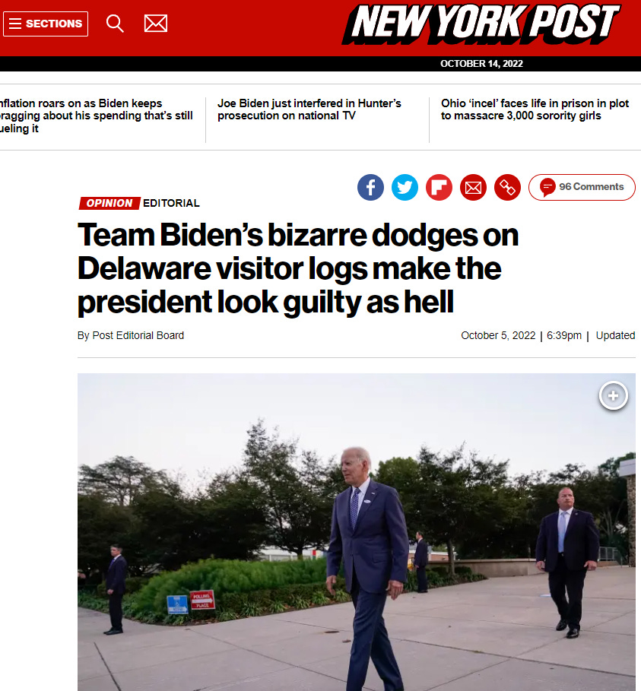This screenshot has width=641, height=691.
Task: Share article on Flipboard
Action: 439,187
